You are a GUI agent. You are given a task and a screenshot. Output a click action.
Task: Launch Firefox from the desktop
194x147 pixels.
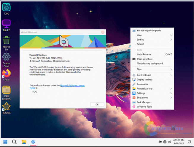[x=6, y=75]
